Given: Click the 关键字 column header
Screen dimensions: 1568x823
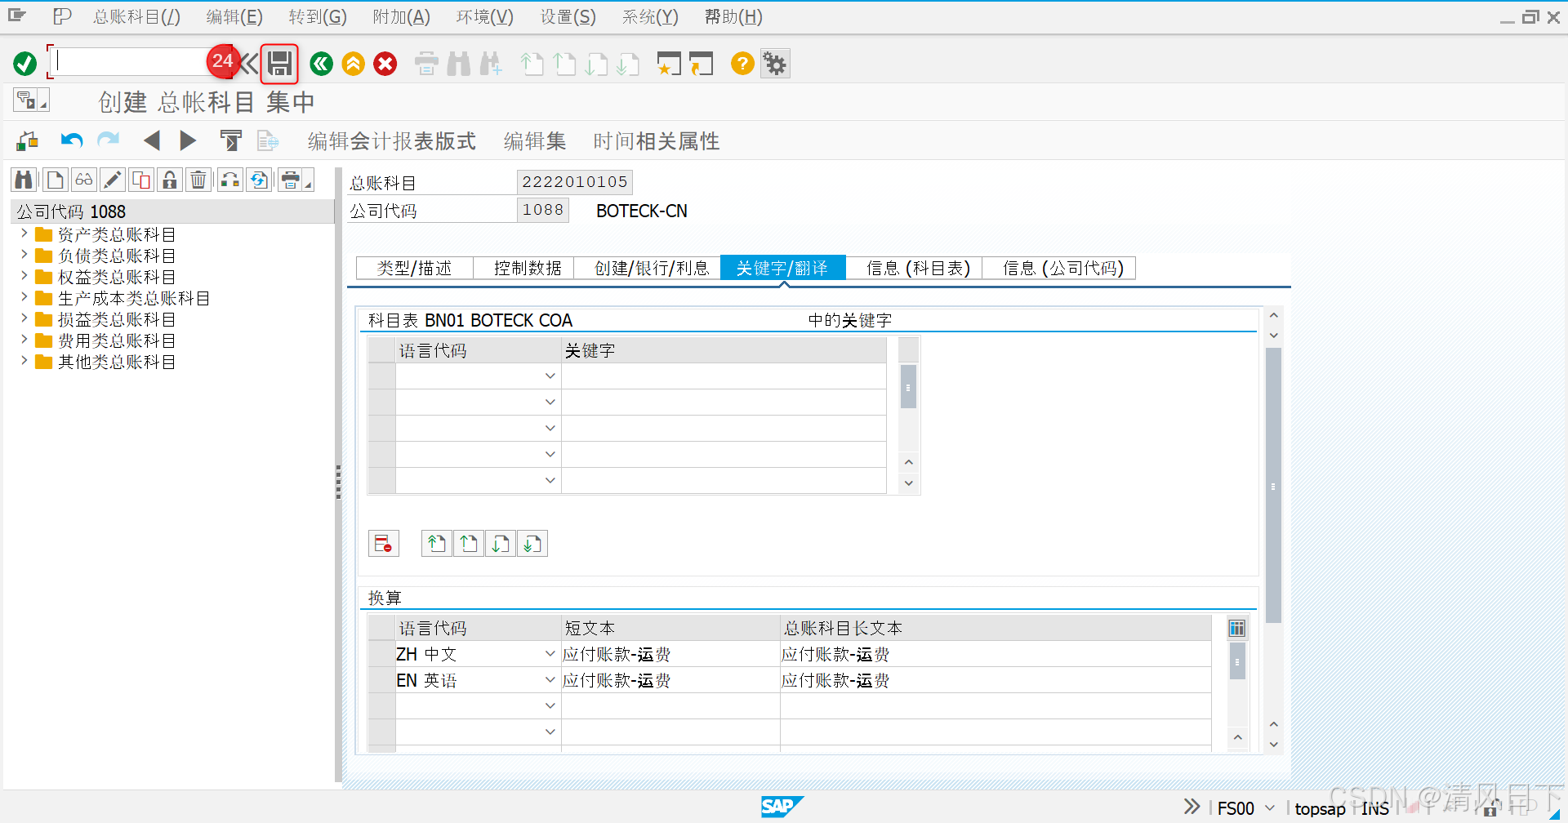Looking at the screenshot, I should tap(724, 350).
